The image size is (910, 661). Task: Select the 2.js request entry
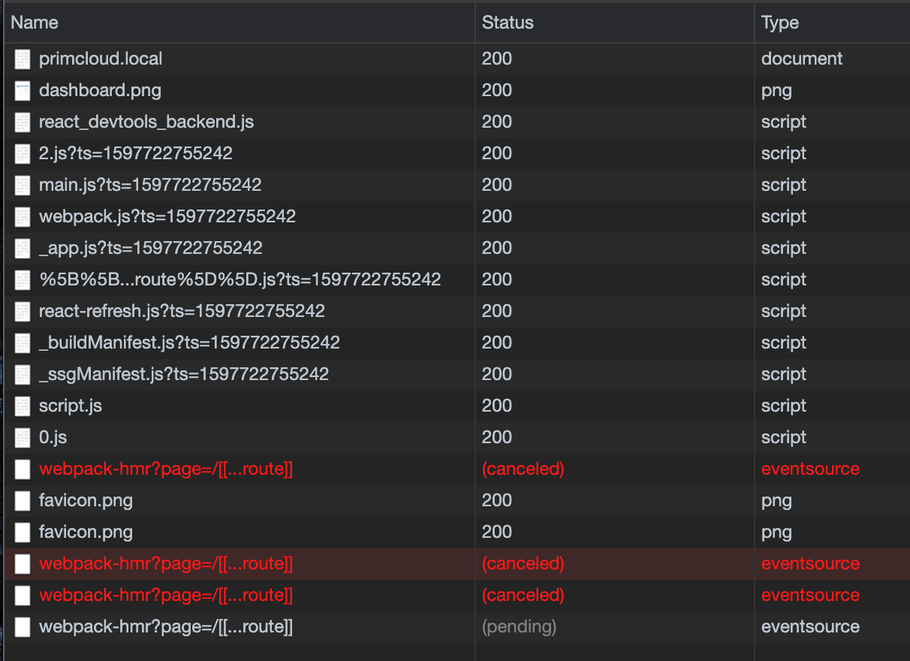135,153
